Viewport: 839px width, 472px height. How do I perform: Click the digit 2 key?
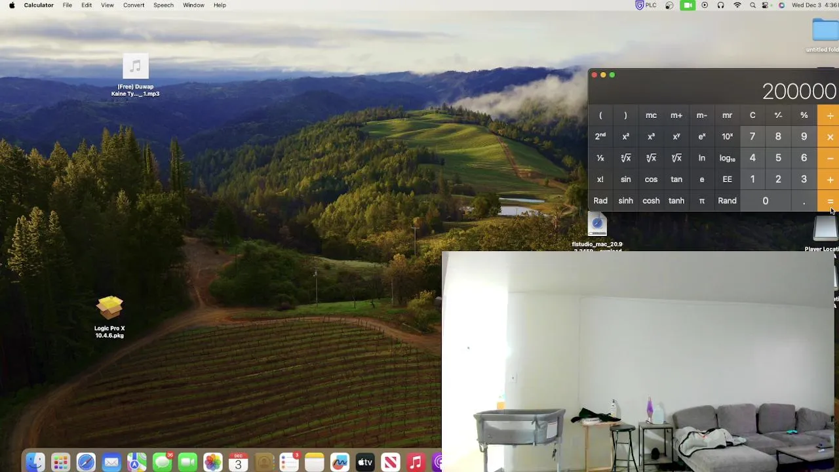click(778, 180)
